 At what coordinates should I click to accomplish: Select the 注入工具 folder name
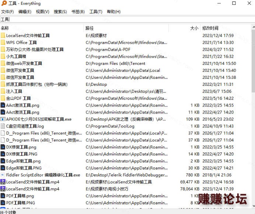point(14,91)
